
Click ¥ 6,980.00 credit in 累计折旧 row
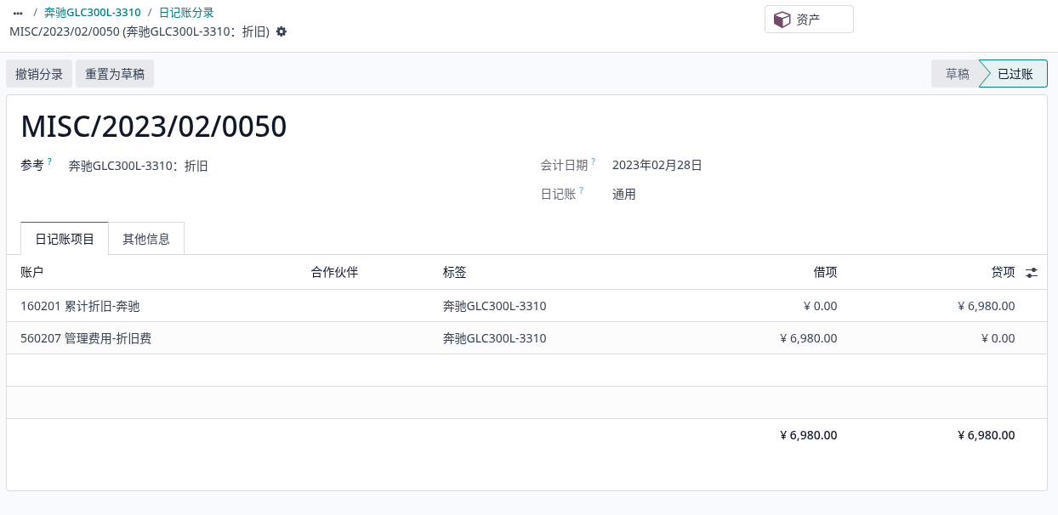click(987, 306)
